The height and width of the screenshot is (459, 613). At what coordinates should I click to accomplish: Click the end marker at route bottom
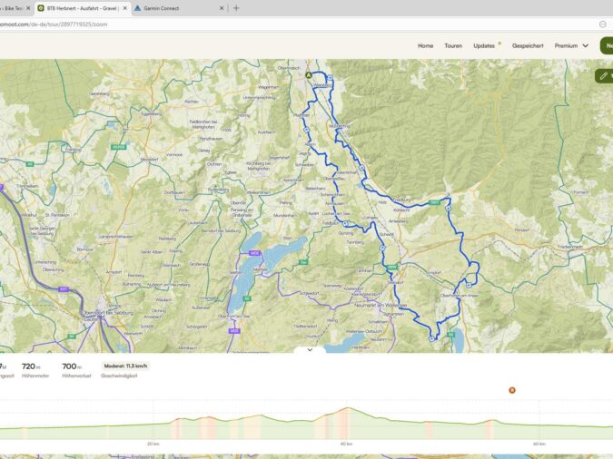point(433,337)
